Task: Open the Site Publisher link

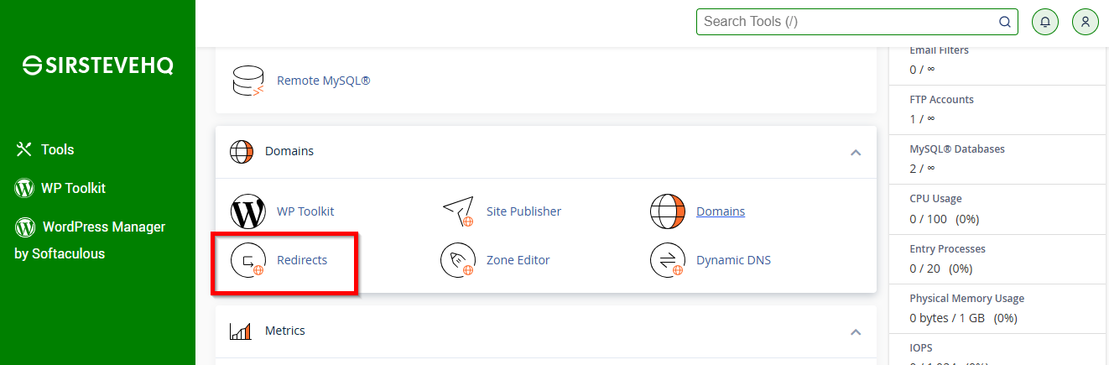Action: point(523,211)
